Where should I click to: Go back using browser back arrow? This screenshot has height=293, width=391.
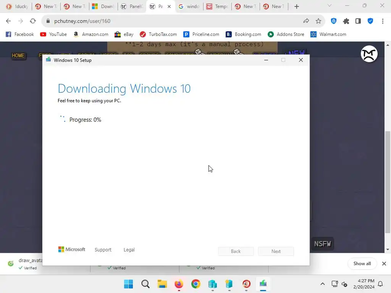[x=8, y=21]
